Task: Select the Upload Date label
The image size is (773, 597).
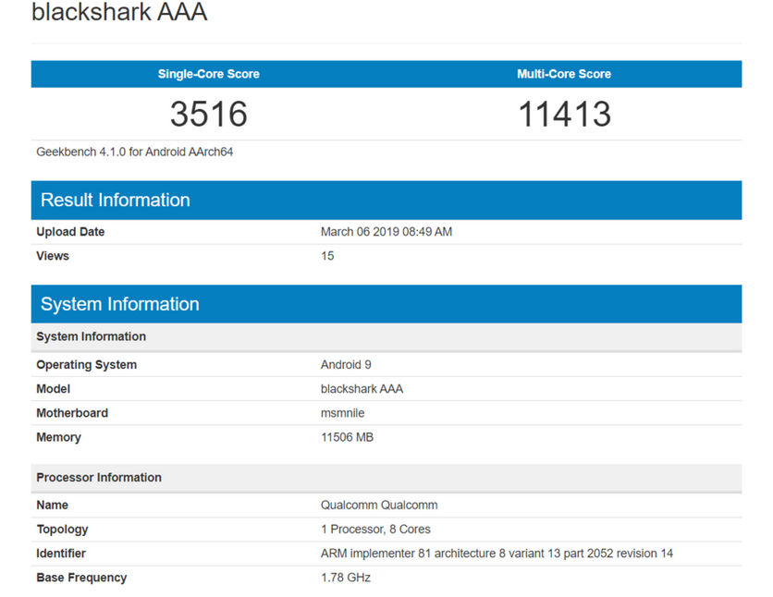Action: [70, 232]
